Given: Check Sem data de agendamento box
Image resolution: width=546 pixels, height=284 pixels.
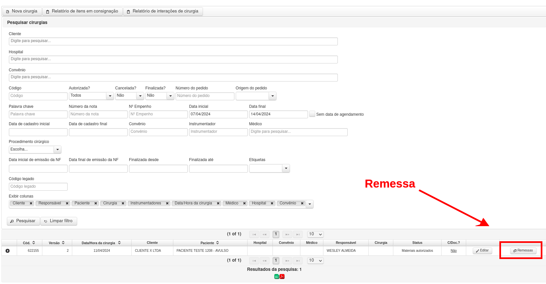Looking at the screenshot, I should click(312, 114).
